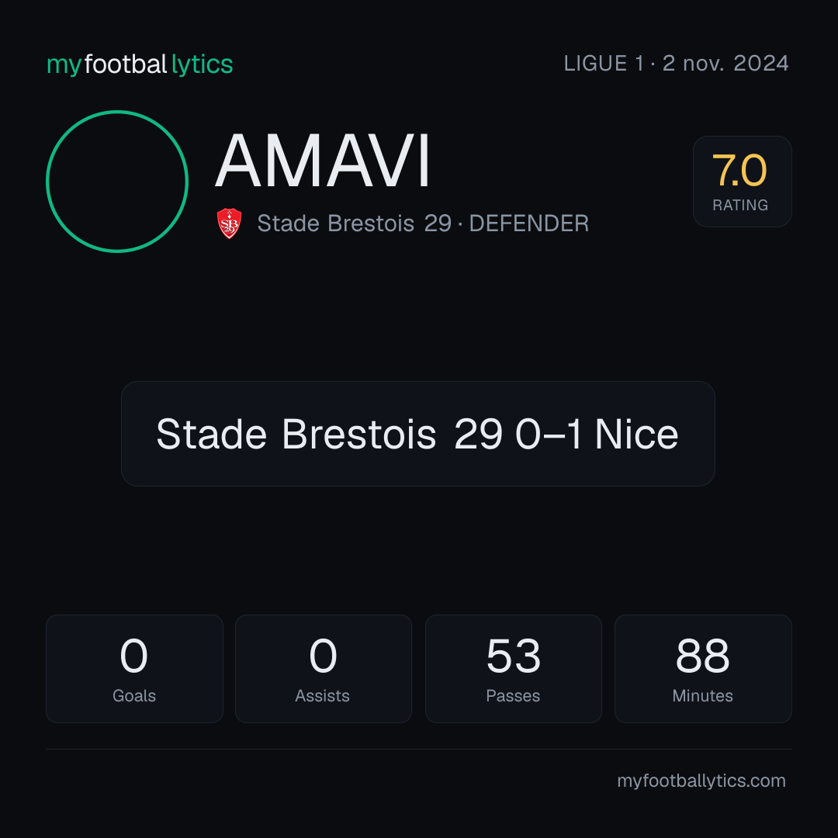The image size is (838, 838).
Task: Select the Assists stat card
Action: (324, 669)
